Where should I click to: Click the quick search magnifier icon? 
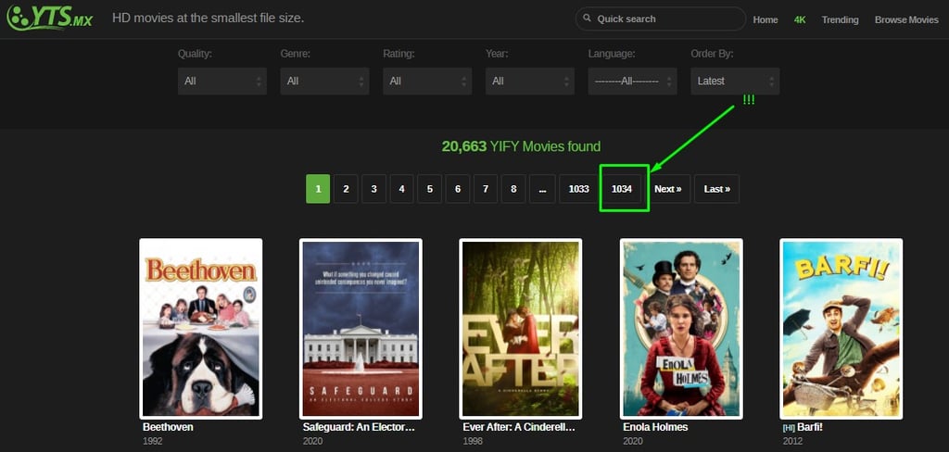point(587,19)
